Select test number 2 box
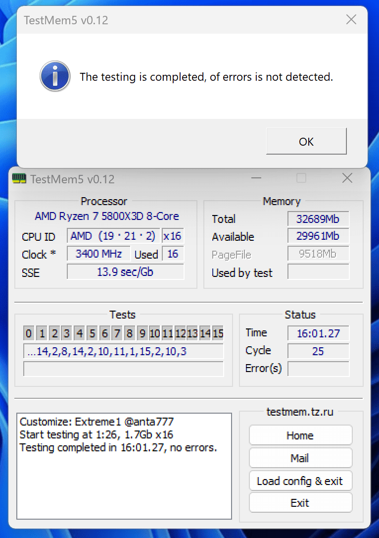379x538 pixels. point(54,333)
